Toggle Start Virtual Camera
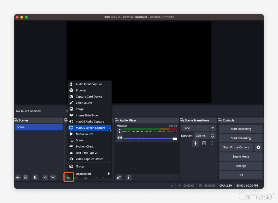 point(236,147)
